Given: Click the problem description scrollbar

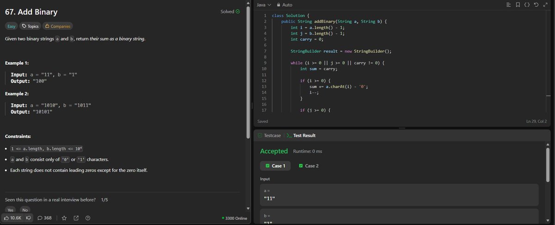Looking at the screenshot, I should 248,72.
